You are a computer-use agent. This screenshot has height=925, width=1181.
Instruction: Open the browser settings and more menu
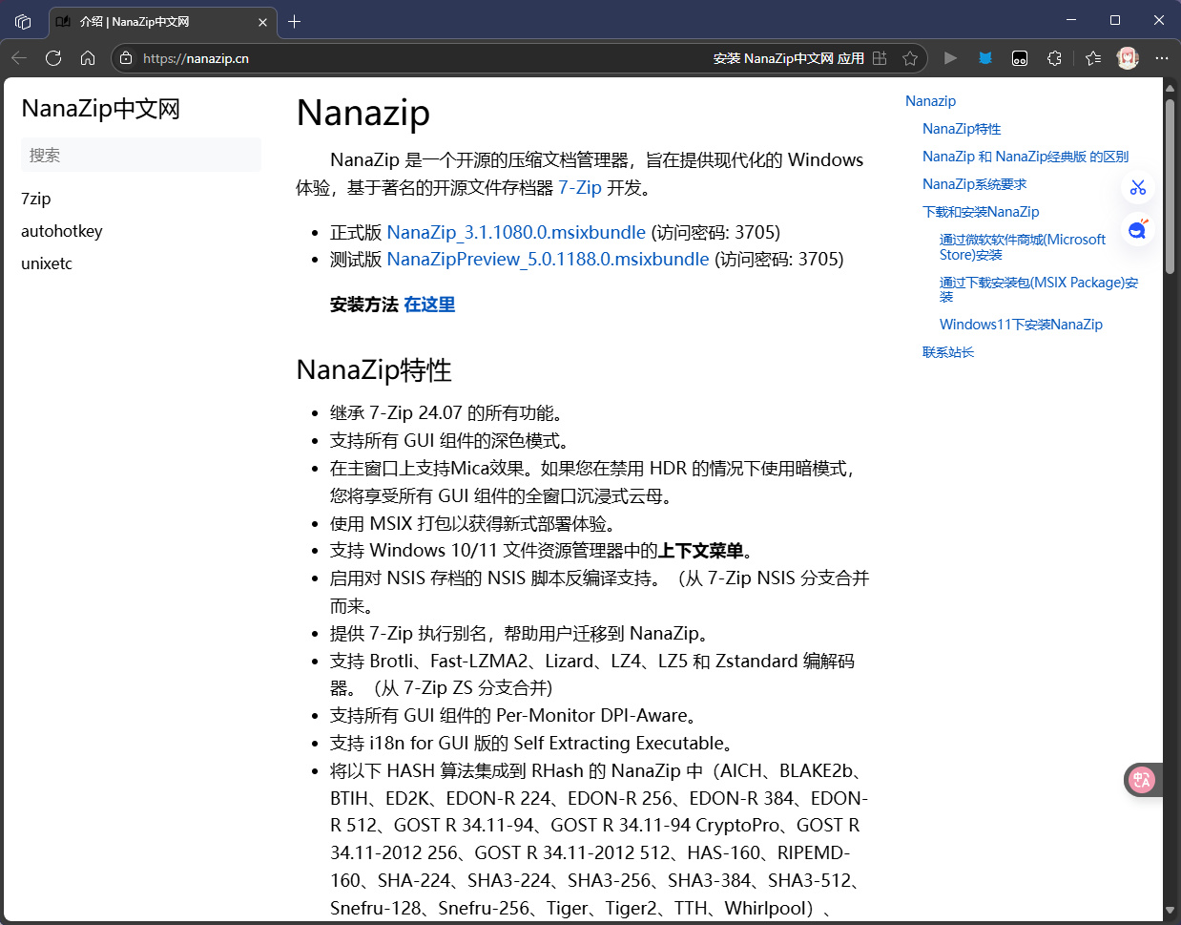click(1161, 58)
